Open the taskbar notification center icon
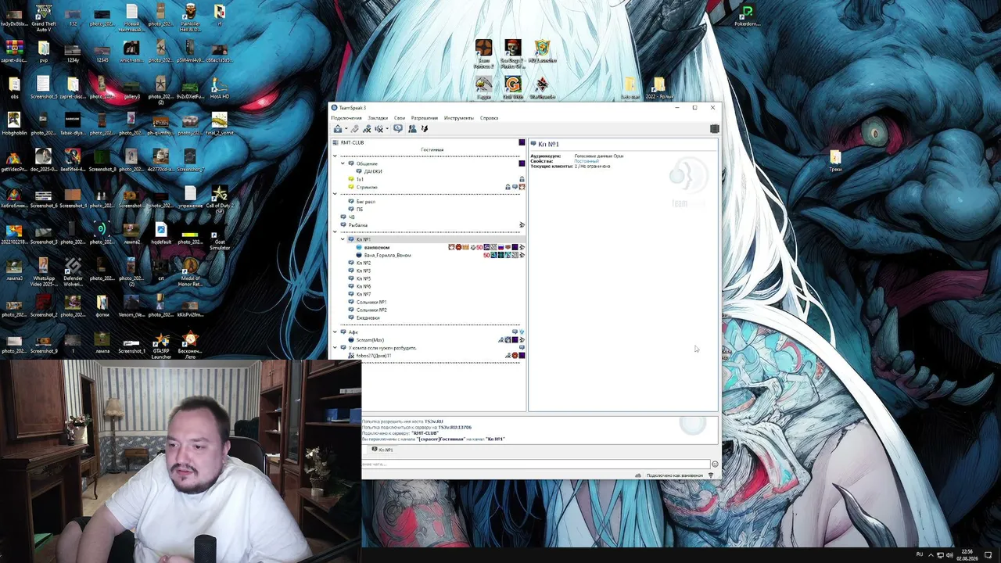This screenshot has height=563, width=1001. (988, 555)
